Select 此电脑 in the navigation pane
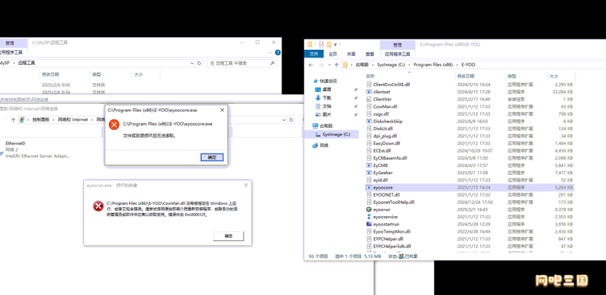Image resolution: width=606 pixels, height=295 pixels. click(x=325, y=126)
